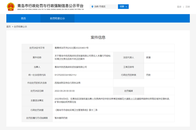Select the penalty decision document number
196x130 pixels.
coord(71,48)
